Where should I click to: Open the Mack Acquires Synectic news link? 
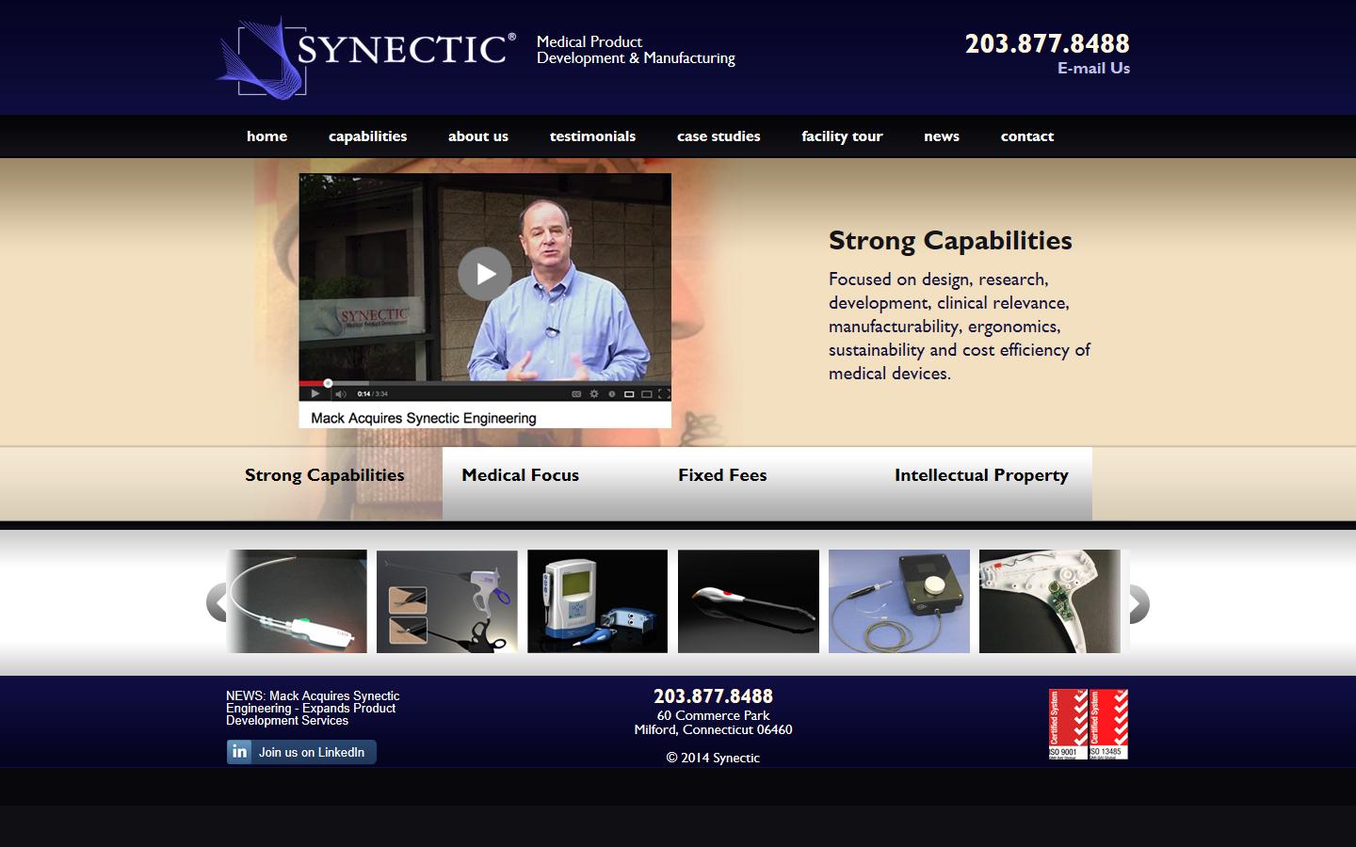coord(313,708)
